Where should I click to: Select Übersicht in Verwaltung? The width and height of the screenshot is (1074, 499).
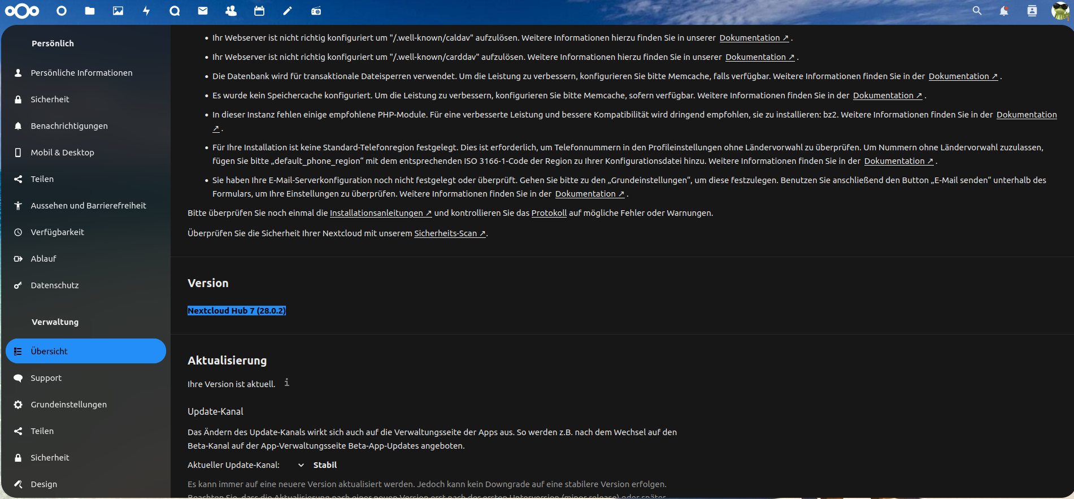coord(86,351)
